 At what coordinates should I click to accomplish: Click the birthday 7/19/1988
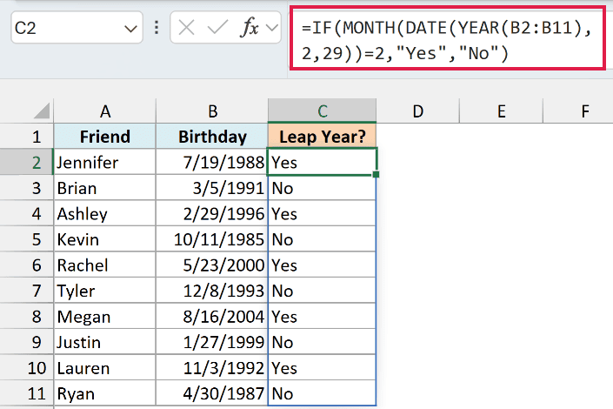(212, 162)
